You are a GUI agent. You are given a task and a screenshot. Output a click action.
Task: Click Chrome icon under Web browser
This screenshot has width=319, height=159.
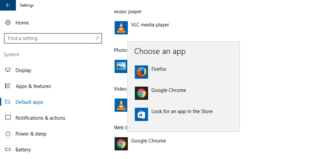121,144
